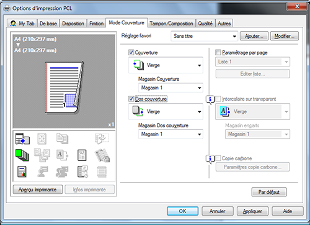The image size is (310, 225).
Task: Confirm with the OK button
Action: tap(182, 211)
